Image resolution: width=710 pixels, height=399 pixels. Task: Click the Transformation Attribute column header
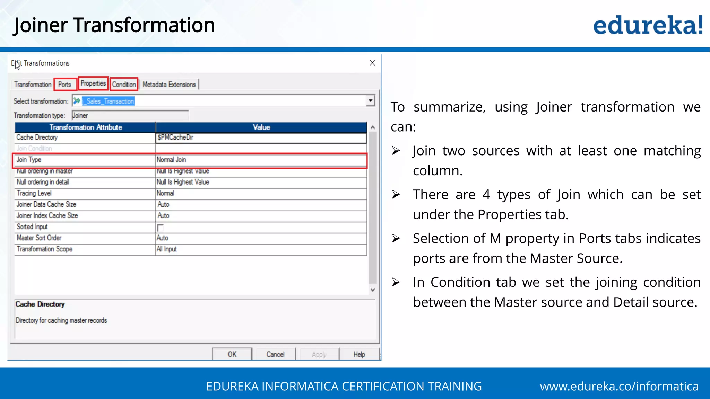[x=85, y=127]
